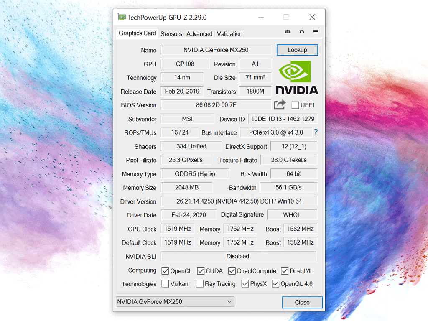The image size is (428, 321).
Task: Click the Lookup button
Action: 297,50
